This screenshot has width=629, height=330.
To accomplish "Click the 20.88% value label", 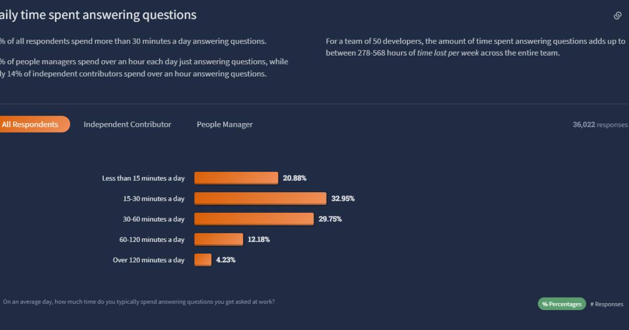I will [295, 178].
